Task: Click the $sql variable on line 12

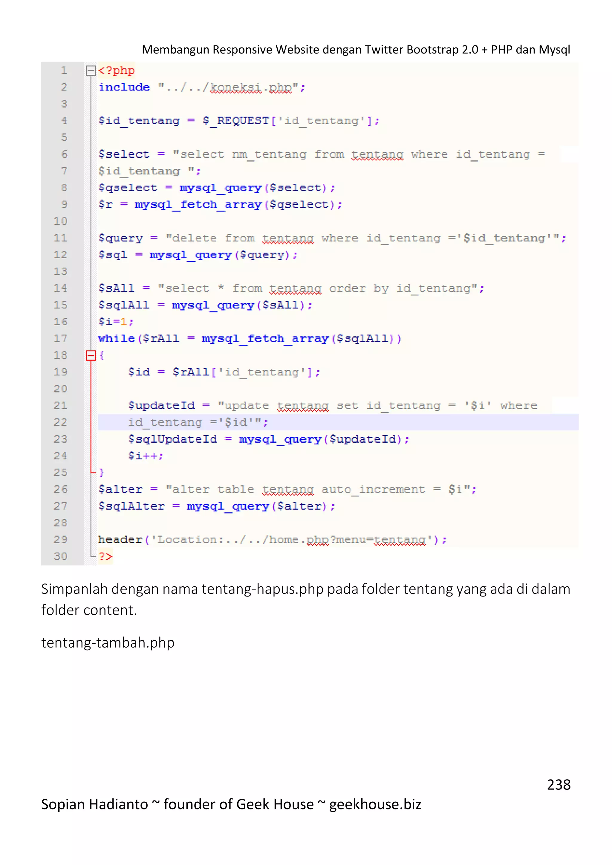Action: 112,255
